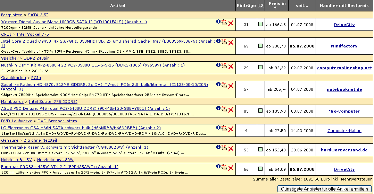Delete Mushkin DIMM Kit with red X

click(x=231, y=67)
